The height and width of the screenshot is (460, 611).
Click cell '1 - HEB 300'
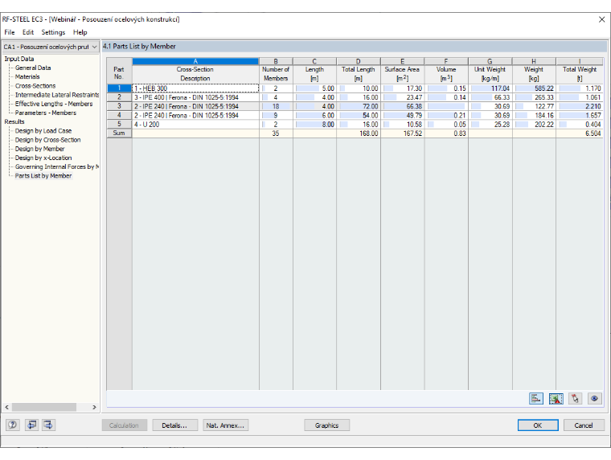tap(195, 88)
